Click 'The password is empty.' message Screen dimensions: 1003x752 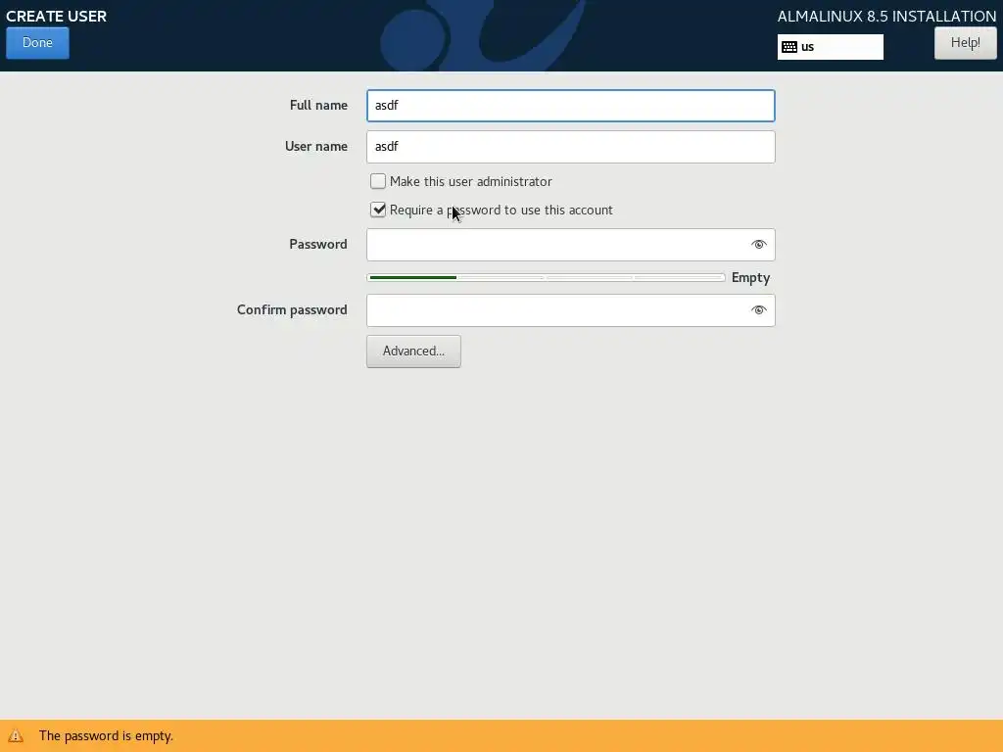tap(106, 736)
